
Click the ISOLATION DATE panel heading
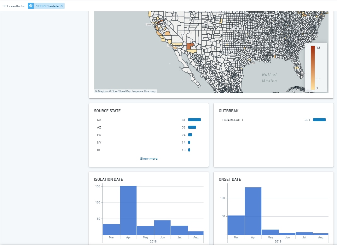[x=108, y=179]
